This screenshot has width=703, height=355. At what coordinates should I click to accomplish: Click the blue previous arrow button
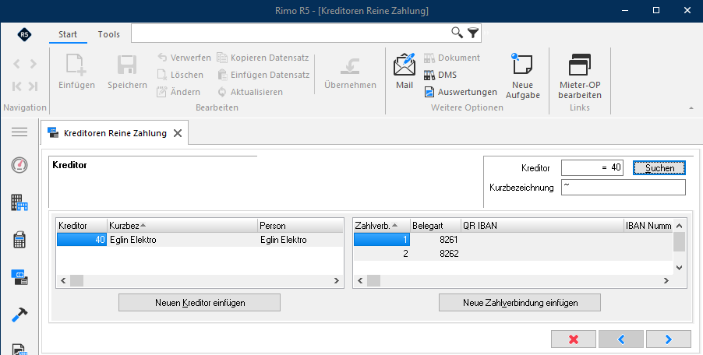(x=621, y=339)
